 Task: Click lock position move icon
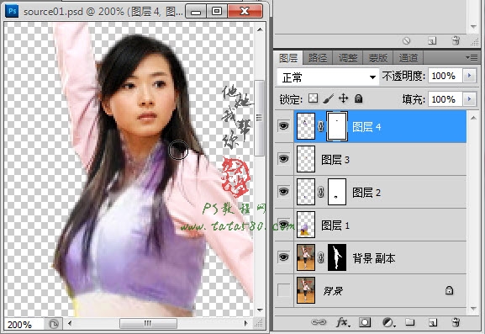(343, 98)
